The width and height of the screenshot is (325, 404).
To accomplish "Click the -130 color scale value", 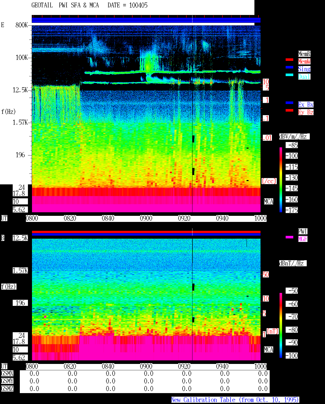I will [292, 178].
